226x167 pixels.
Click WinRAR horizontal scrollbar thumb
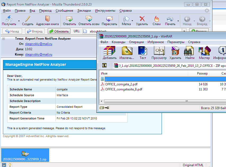click(x=165, y=101)
